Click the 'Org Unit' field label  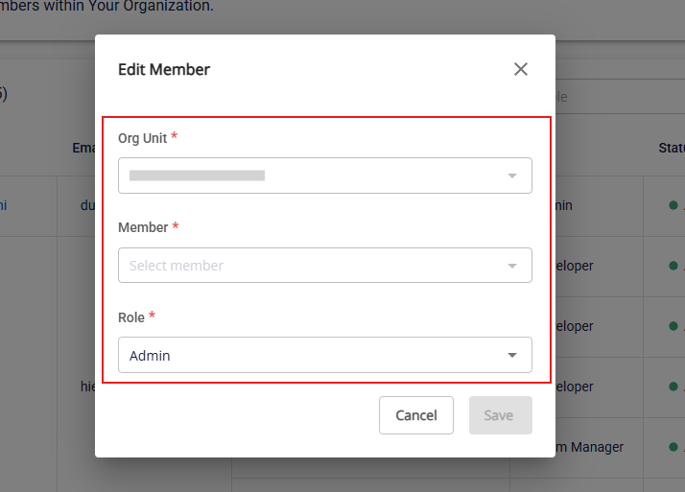coord(142,138)
